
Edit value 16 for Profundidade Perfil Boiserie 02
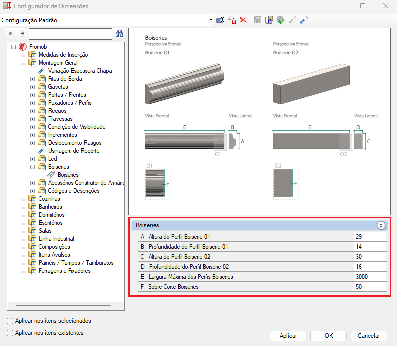[x=370, y=267]
